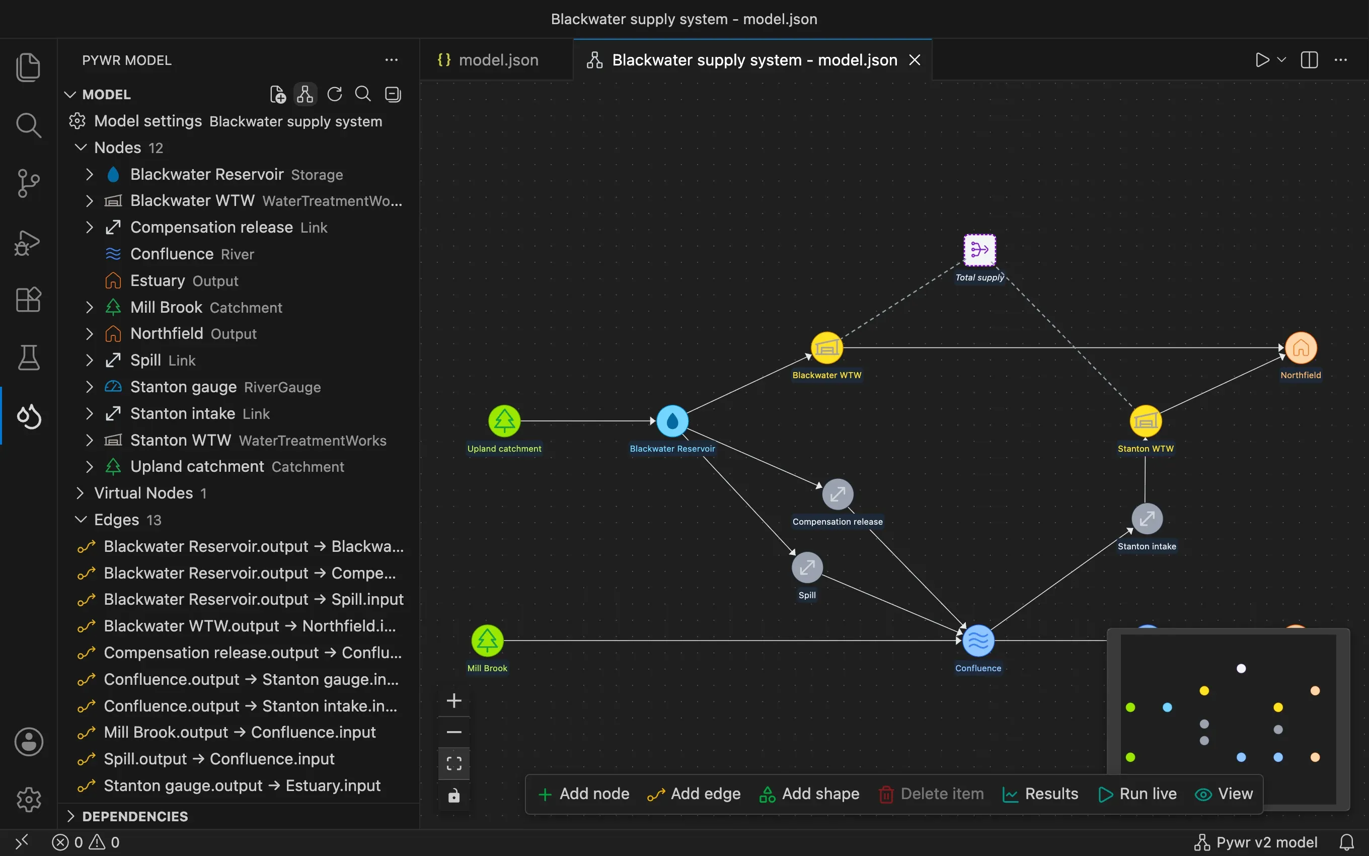This screenshot has width=1369, height=856.
Task: Open the Extensions view
Action: coord(28,300)
